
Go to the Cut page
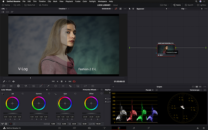click(x=74, y=128)
